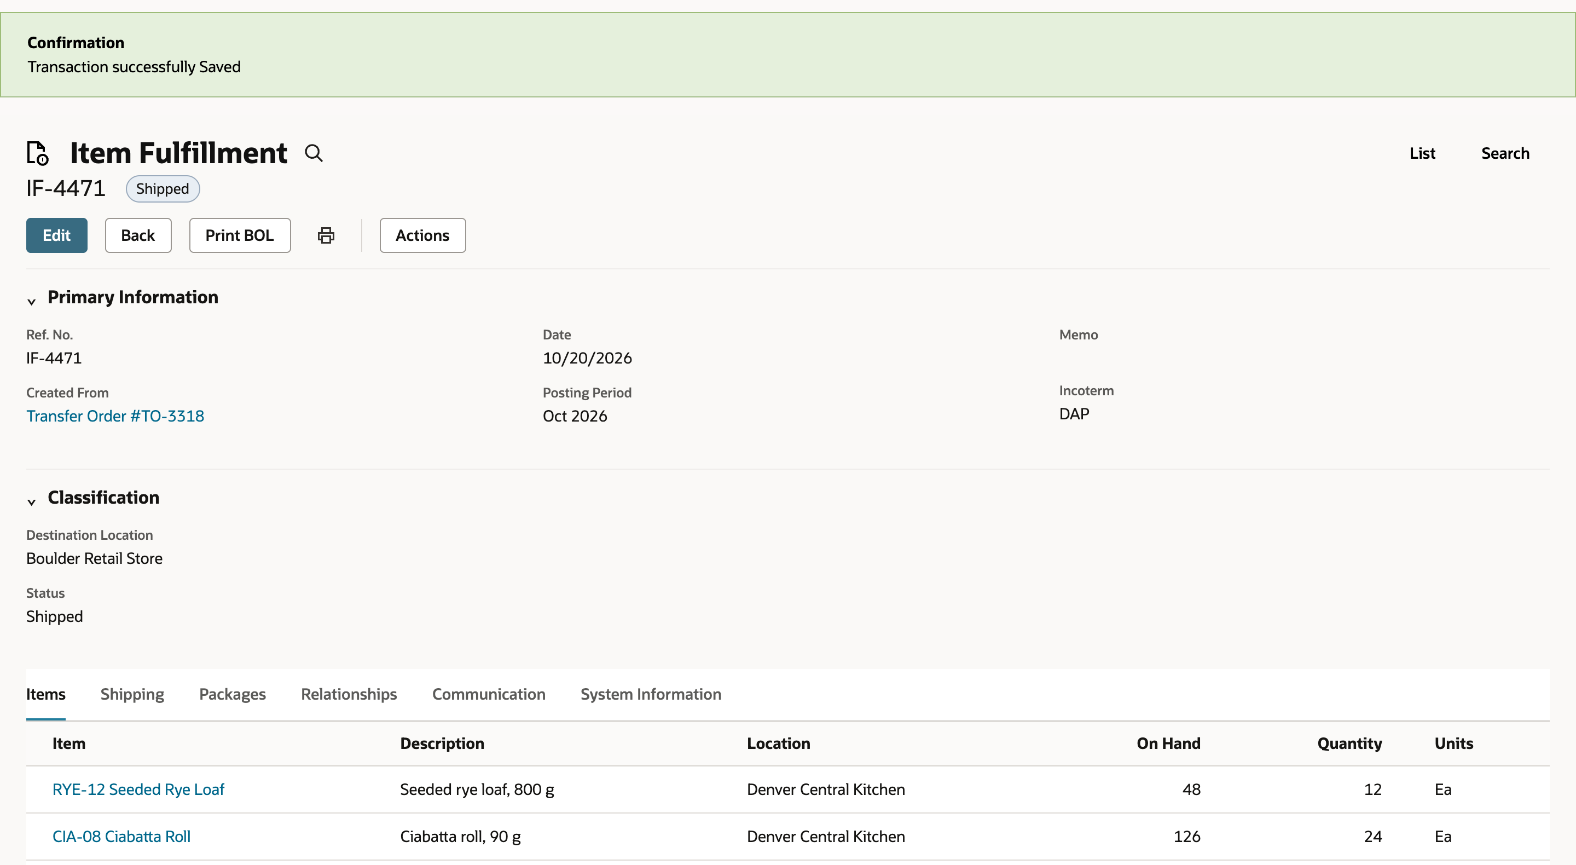Click the magnifier icon beside Item Fulfillment title
The height and width of the screenshot is (865, 1576).
[314, 153]
